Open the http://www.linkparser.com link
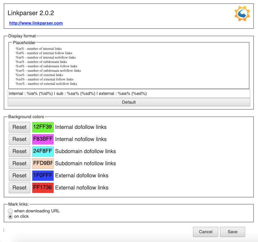258x242 pixels. [36, 23]
